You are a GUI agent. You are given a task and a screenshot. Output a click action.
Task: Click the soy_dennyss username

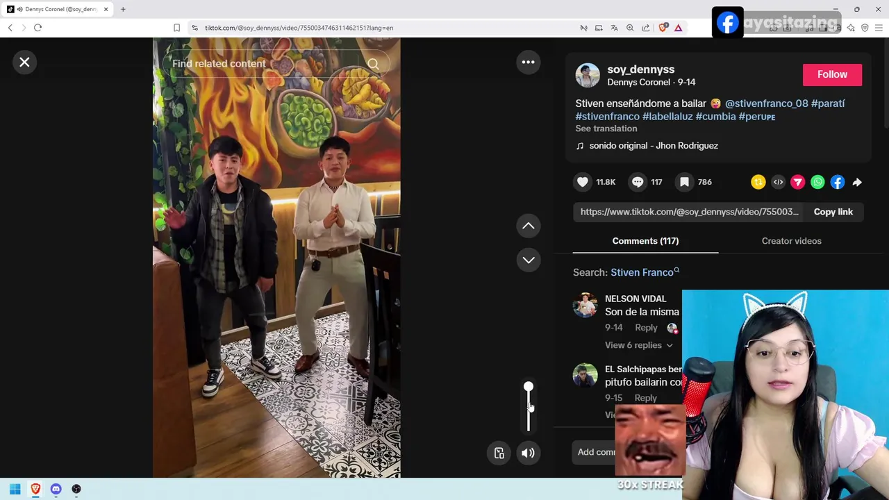(640, 69)
